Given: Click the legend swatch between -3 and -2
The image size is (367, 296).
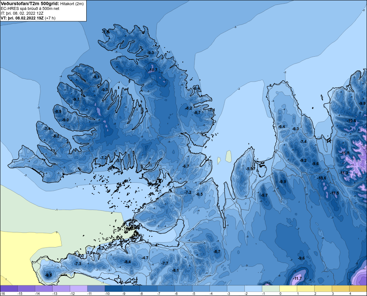Looking at the screenshot, I should click(236, 289).
